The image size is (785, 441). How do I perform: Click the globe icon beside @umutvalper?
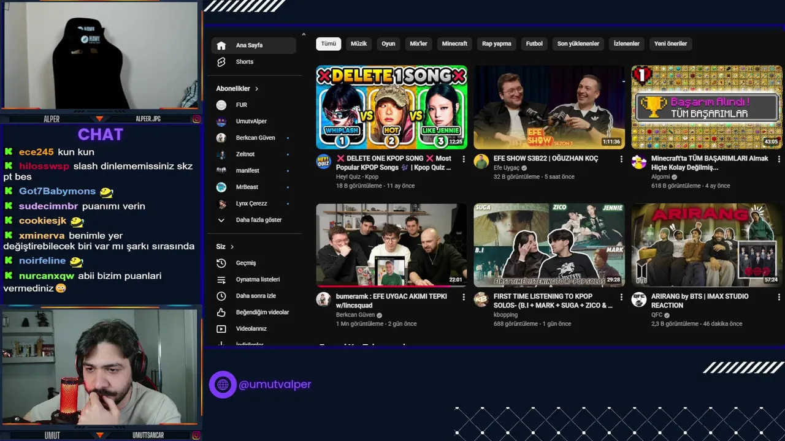[223, 385]
